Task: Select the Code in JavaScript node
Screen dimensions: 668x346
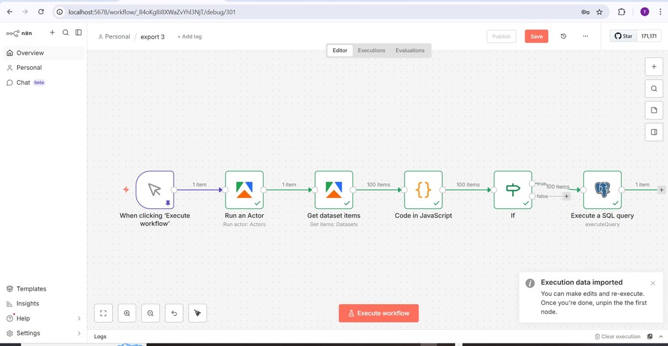Action: [x=423, y=190]
